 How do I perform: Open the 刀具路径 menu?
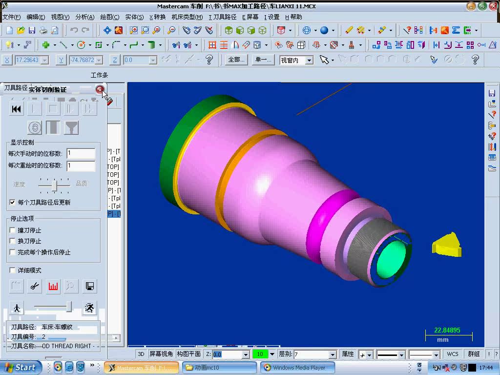point(223,17)
